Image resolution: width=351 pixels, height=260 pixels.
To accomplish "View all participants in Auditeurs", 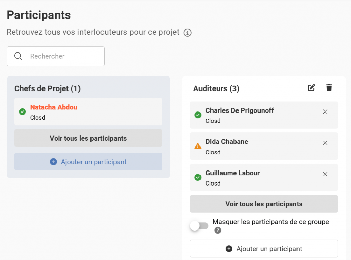I will pos(264,204).
